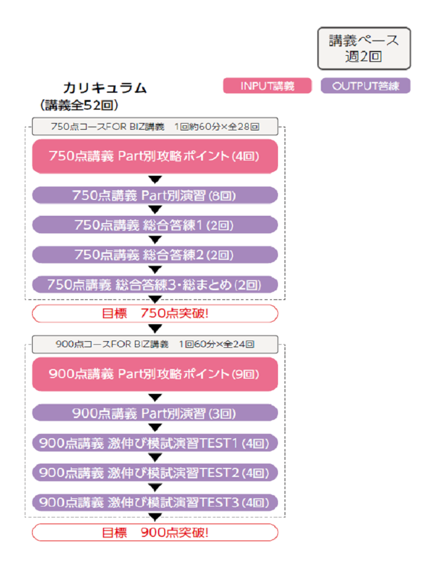Open 900点講義 Part別攻略ポイント (9回)
This screenshot has height=566, width=436.
point(155,374)
